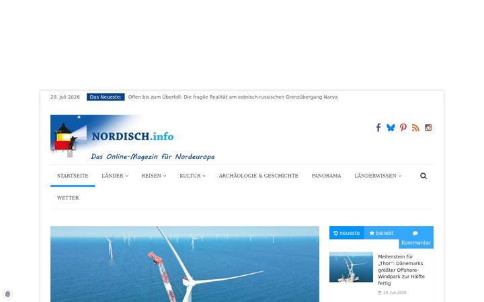Open the Panorama menu item
The width and height of the screenshot is (484, 302).
[x=326, y=176]
